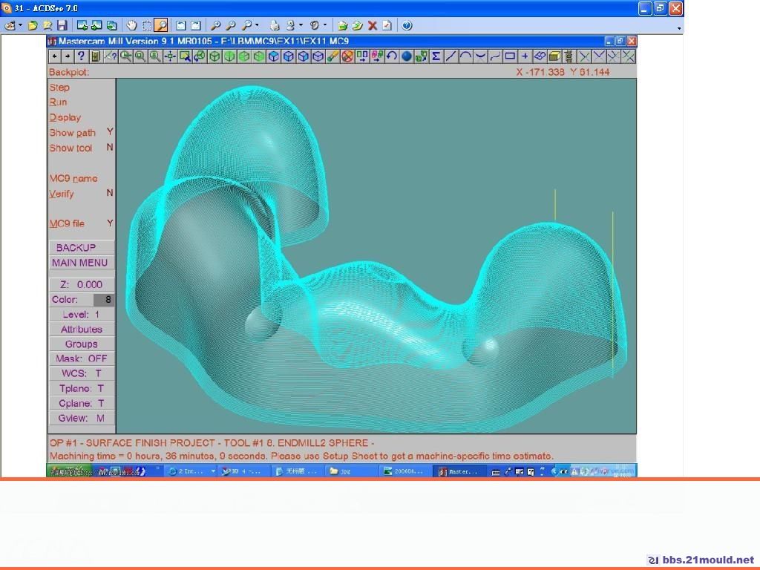Choose the create arc icon
Viewport: 760px width, 570px height.
465,56
